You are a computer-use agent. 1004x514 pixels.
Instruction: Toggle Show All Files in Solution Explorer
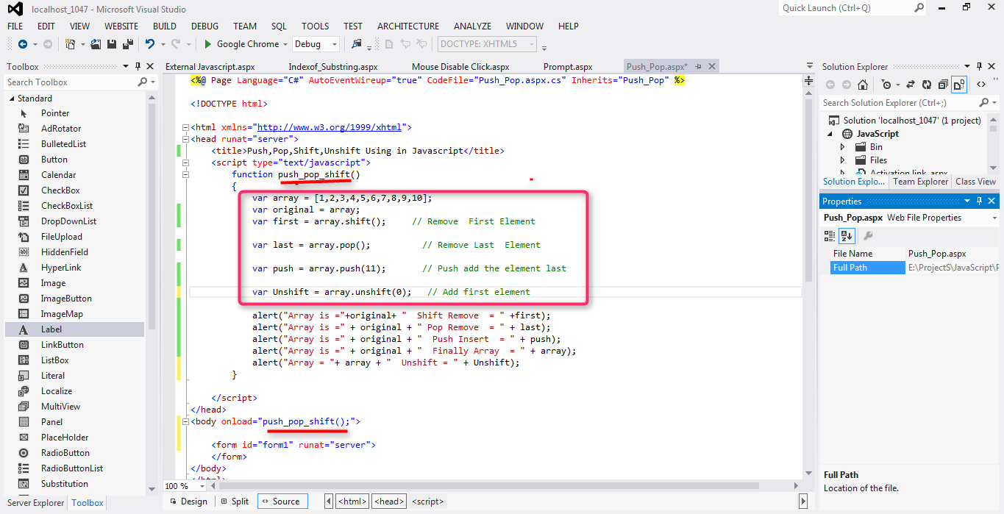click(x=958, y=85)
